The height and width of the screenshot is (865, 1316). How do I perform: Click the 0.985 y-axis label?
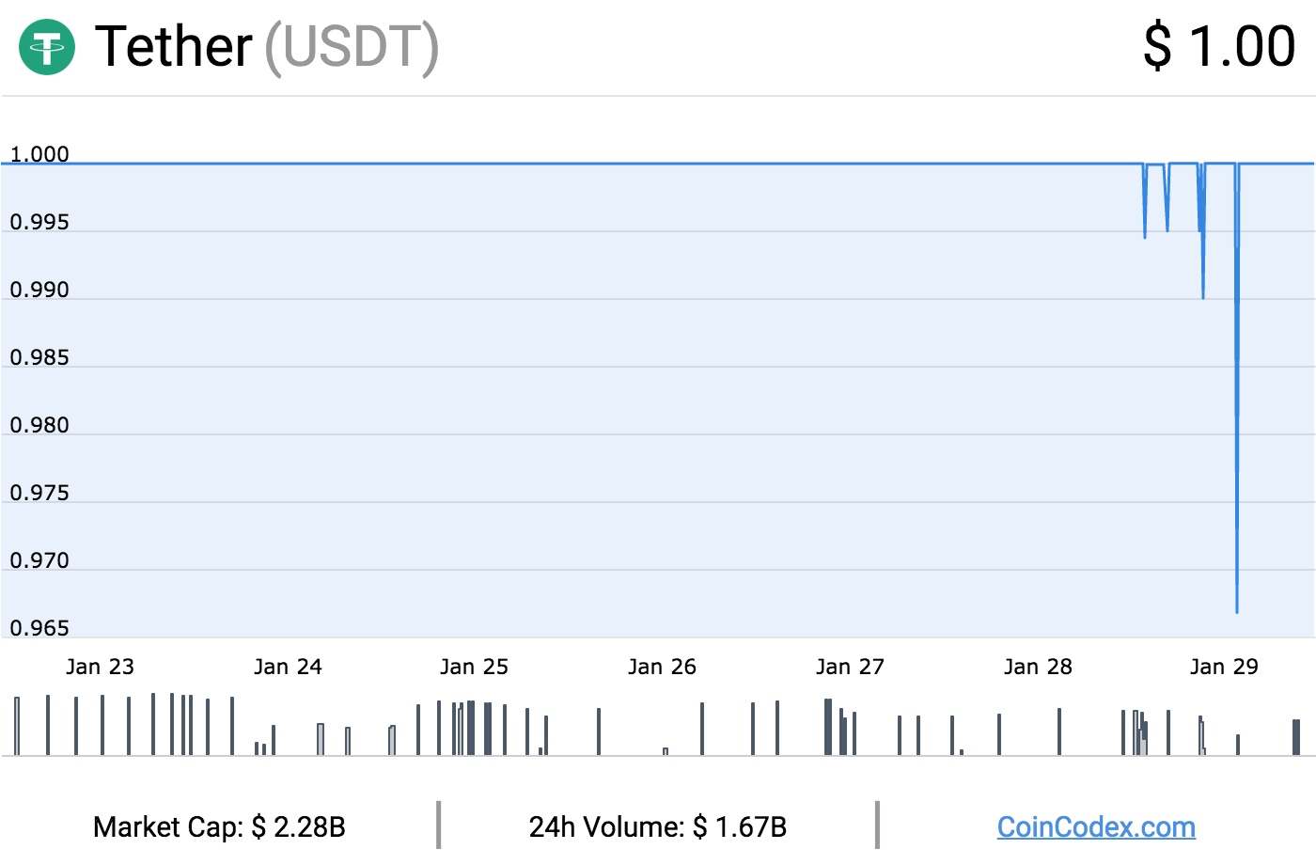39,357
